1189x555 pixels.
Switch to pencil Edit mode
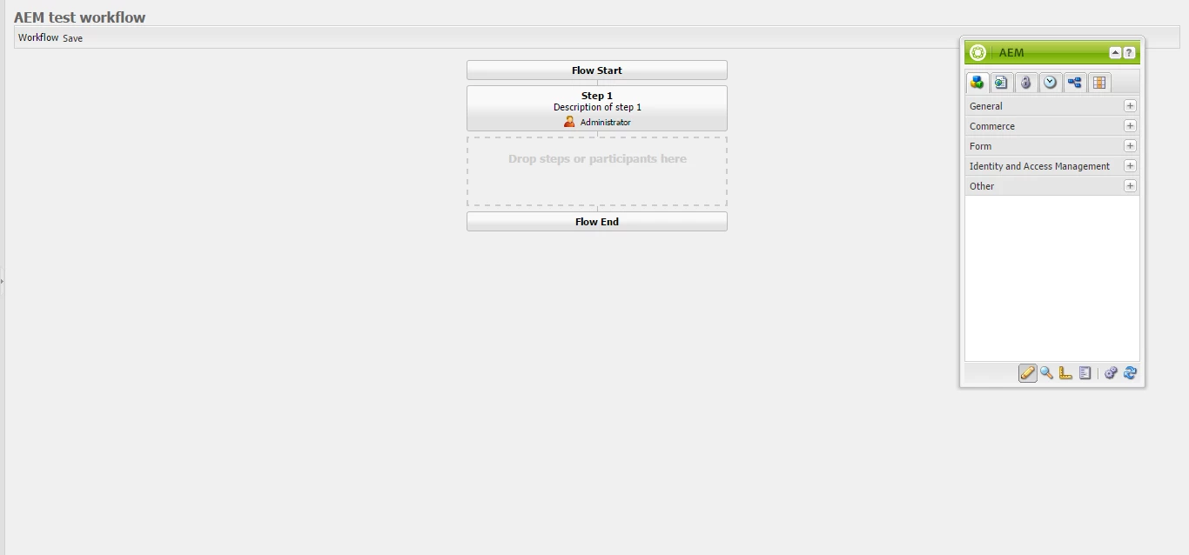tap(1028, 373)
